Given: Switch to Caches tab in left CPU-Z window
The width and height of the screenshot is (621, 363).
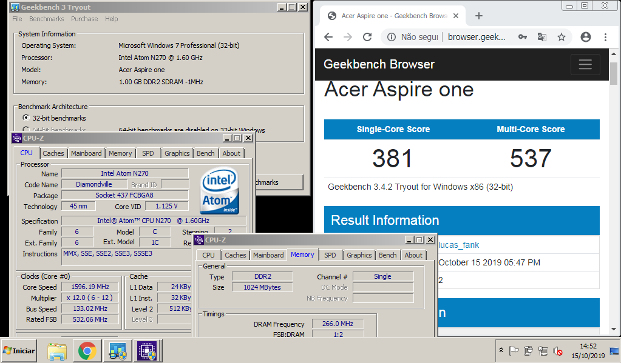Looking at the screenshot, I should 53,153.
